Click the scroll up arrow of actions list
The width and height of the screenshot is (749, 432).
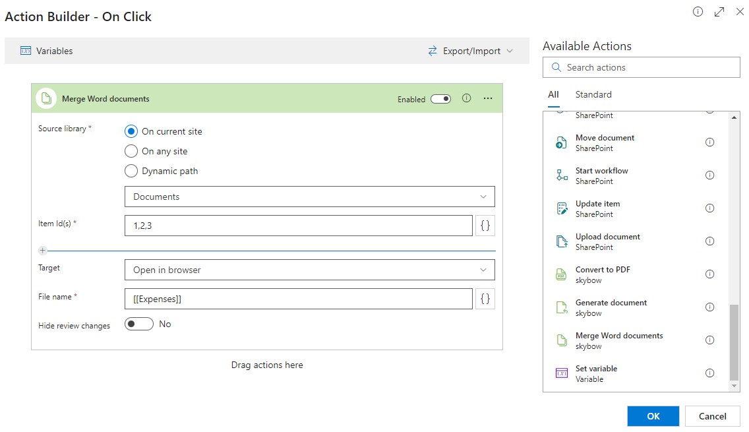coord(734,117)
